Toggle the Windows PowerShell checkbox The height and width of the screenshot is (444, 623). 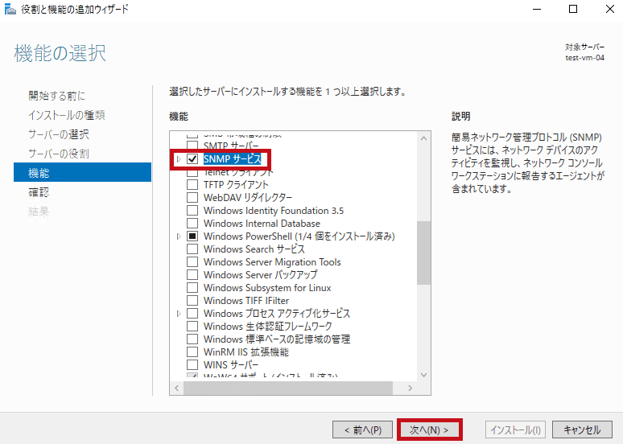click(192, 236)
